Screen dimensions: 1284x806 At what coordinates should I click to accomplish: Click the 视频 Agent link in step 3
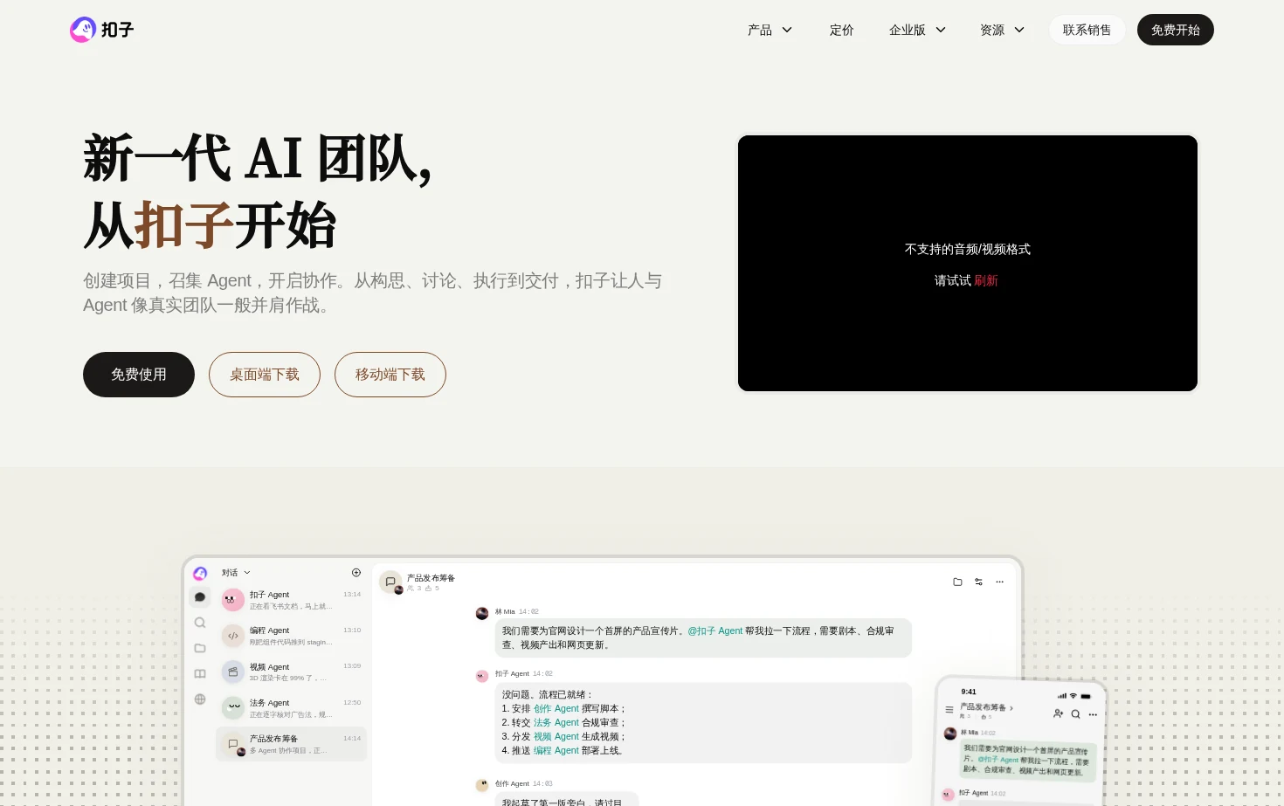(x=556, y=736)
